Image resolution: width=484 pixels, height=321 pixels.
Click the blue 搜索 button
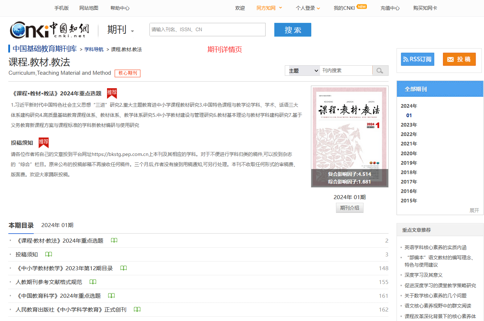point(293,30)
